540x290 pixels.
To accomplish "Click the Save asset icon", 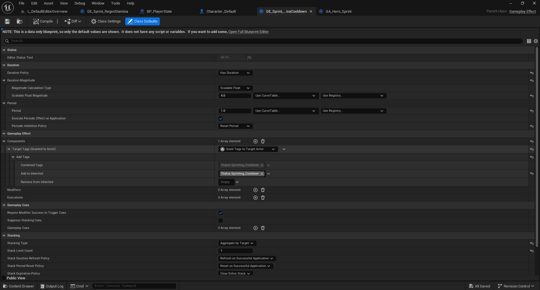I will pyautogui.click(x=7, y=21).
